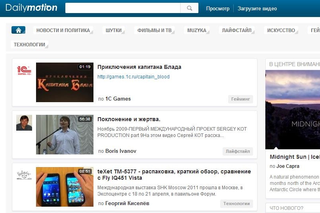Click the A natural phenomenon description
This screenshot has height=213, width=320.
tap(295, 183)
